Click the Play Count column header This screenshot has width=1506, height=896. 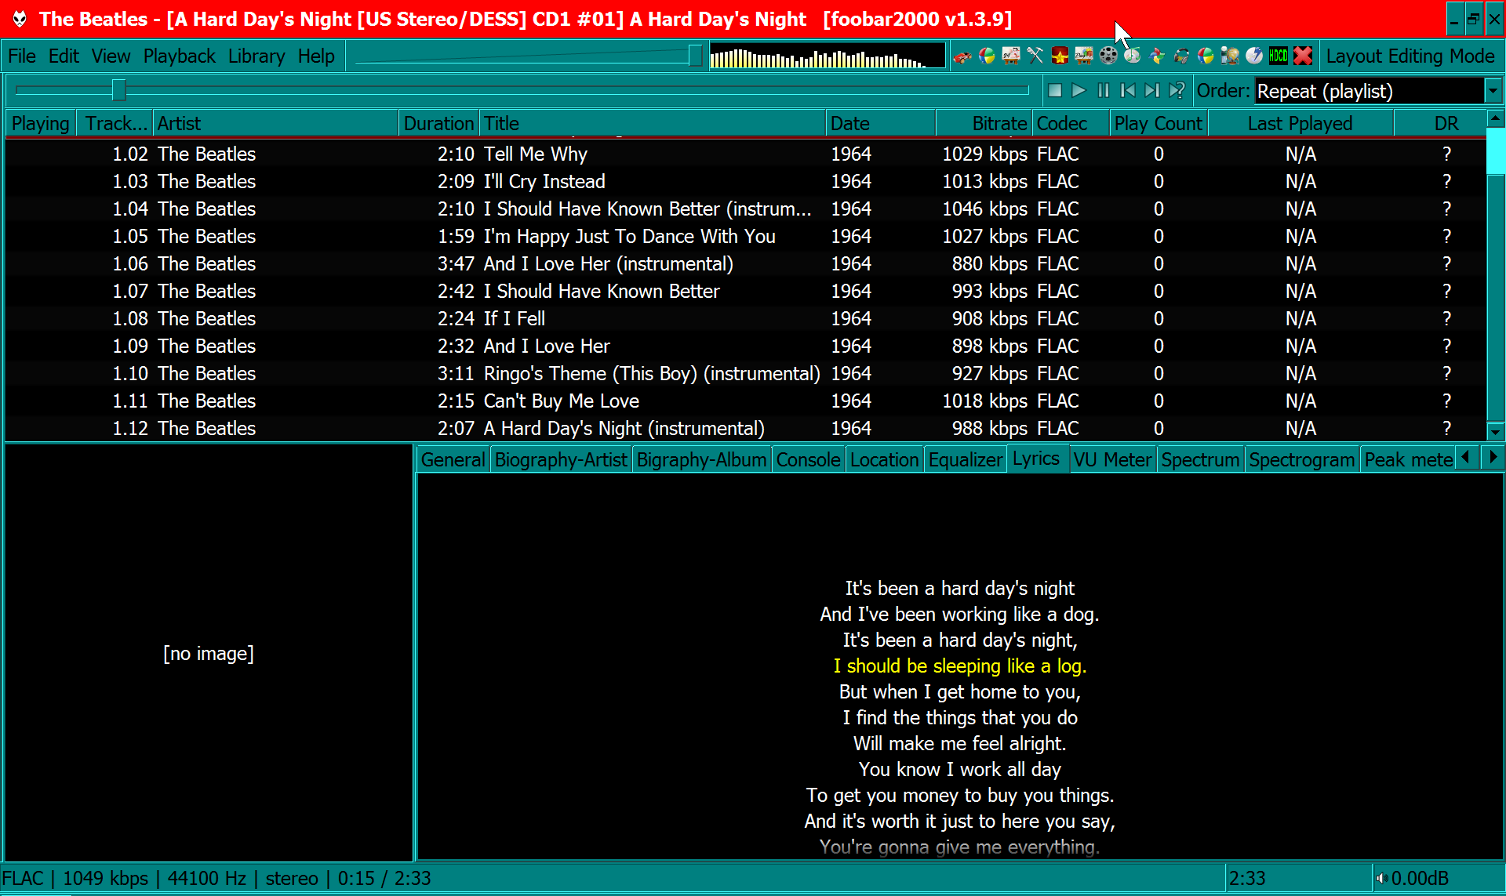point(1159,123)
